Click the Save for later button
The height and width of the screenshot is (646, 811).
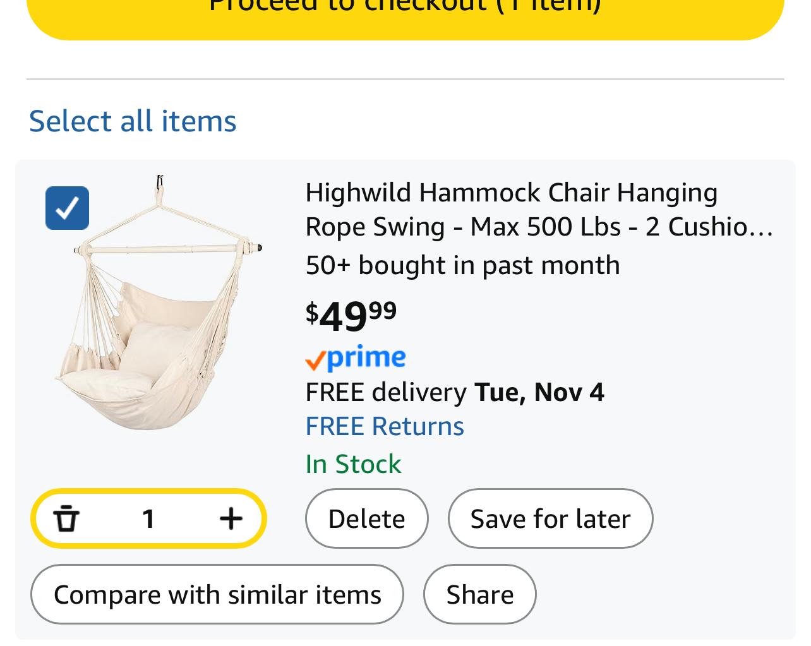tap(550, 518)
